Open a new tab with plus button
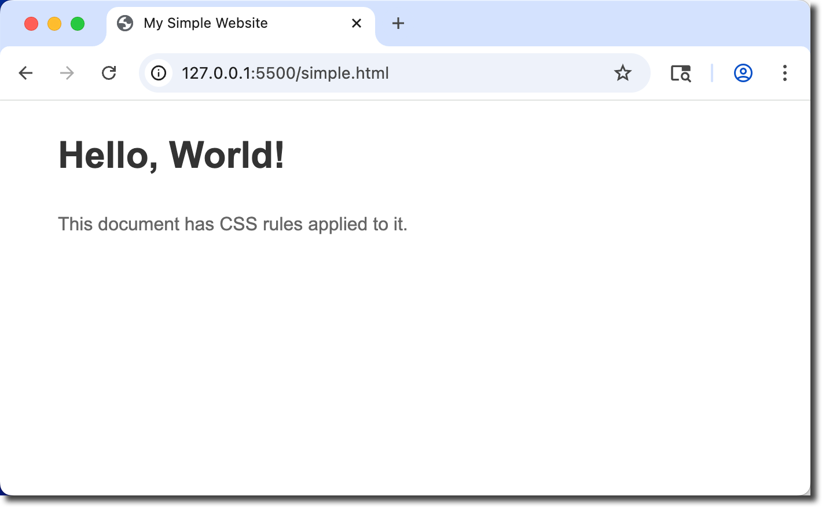The height and width of the screenshot is (507, 822). pyautogui.click(x=398, y=23)
